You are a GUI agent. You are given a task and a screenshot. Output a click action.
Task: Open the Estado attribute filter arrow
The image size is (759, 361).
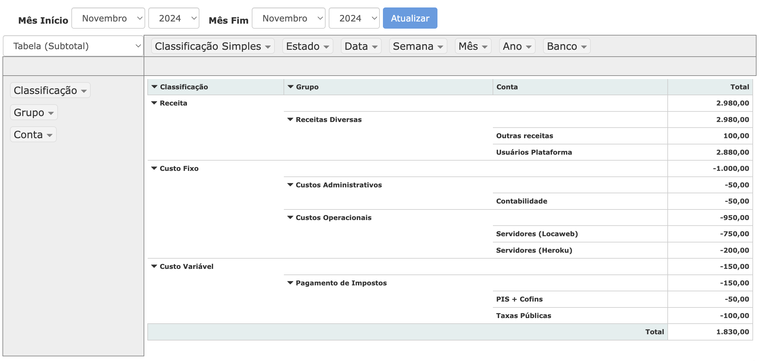click(326, 47)
